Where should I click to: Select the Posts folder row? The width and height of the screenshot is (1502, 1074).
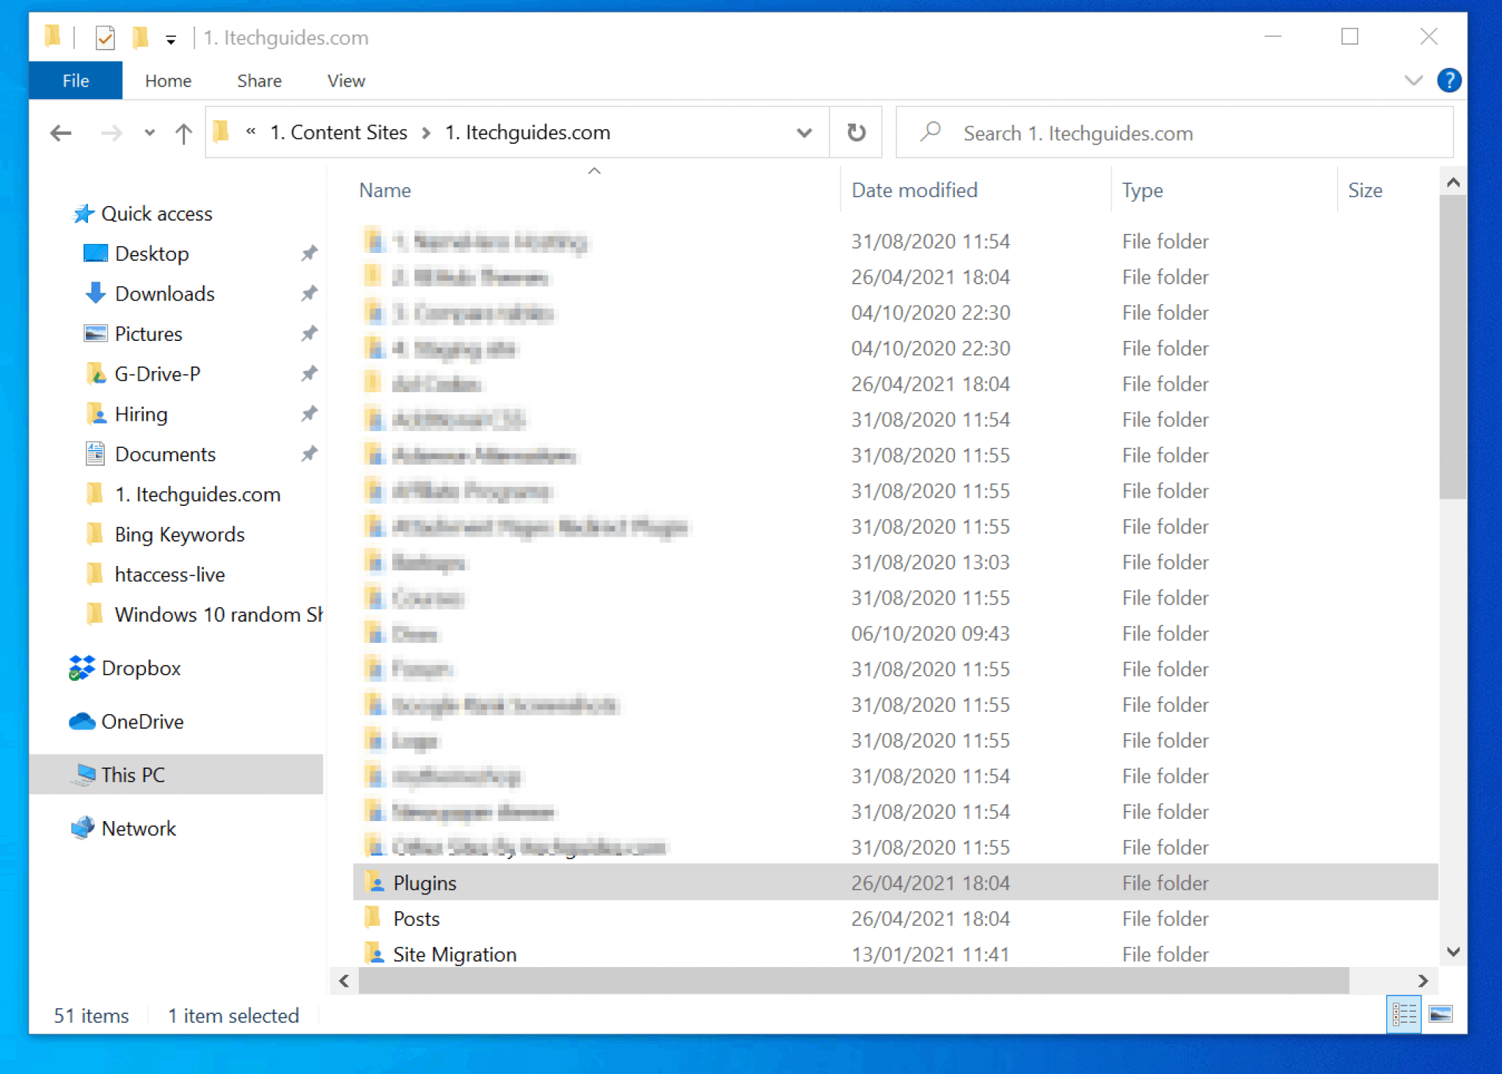click(895, 919)
